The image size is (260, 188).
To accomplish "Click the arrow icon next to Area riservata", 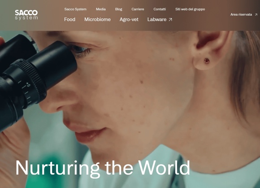I will point(256,15).
